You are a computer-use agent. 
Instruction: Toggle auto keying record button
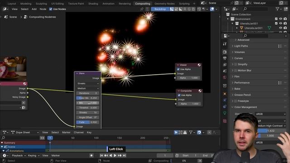92,156
